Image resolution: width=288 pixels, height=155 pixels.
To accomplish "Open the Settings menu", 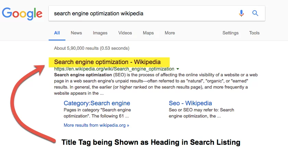I will 230,33.
